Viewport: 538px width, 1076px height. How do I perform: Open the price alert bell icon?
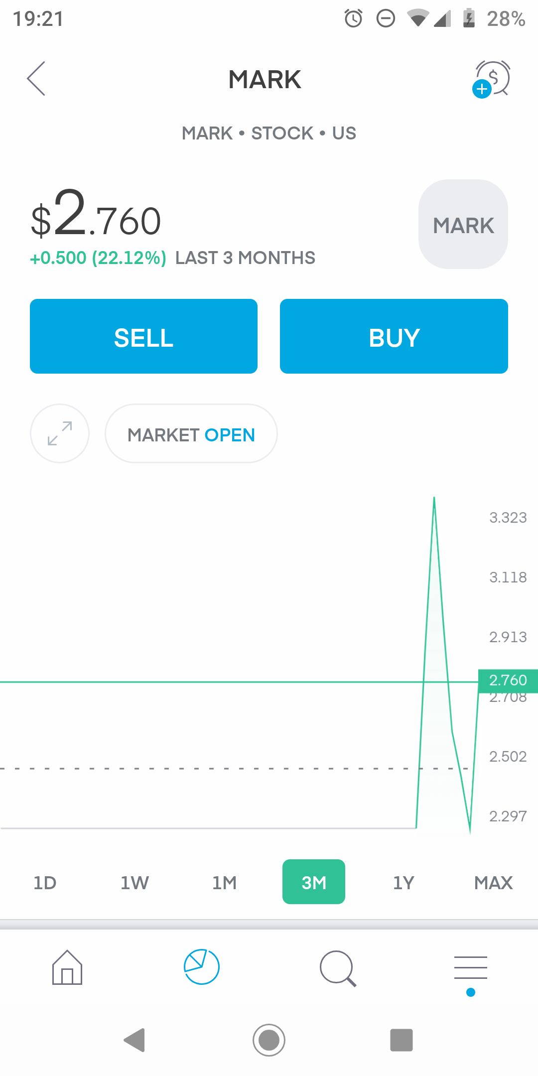[492, 79]
